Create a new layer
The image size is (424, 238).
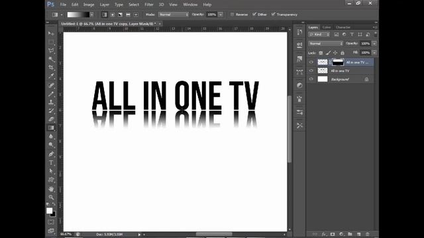359,234
